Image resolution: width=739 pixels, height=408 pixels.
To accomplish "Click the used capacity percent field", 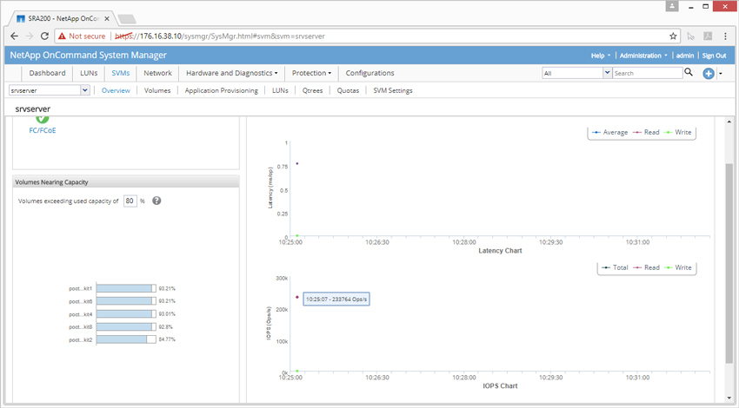I will point(130,201).
